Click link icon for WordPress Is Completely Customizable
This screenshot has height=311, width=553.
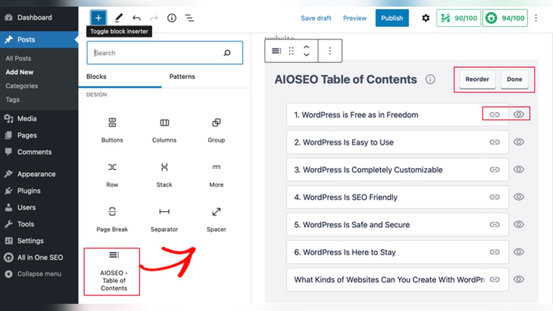tap(494, 170)
